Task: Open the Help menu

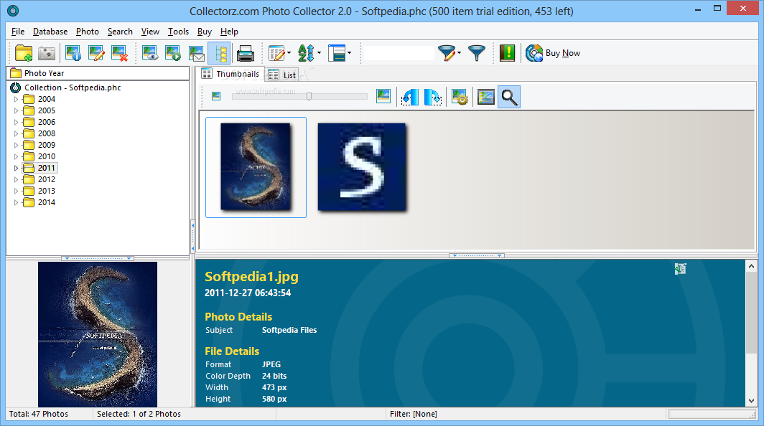Action: pyautogui.click(x=229, y=32)
